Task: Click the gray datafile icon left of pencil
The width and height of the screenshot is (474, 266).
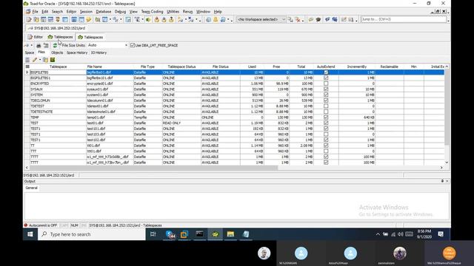Action: click(27, 60)
